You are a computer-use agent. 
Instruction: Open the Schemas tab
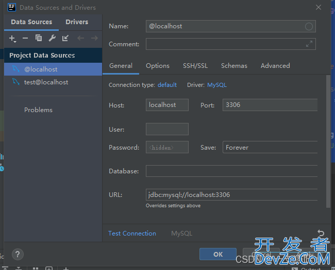234,66
